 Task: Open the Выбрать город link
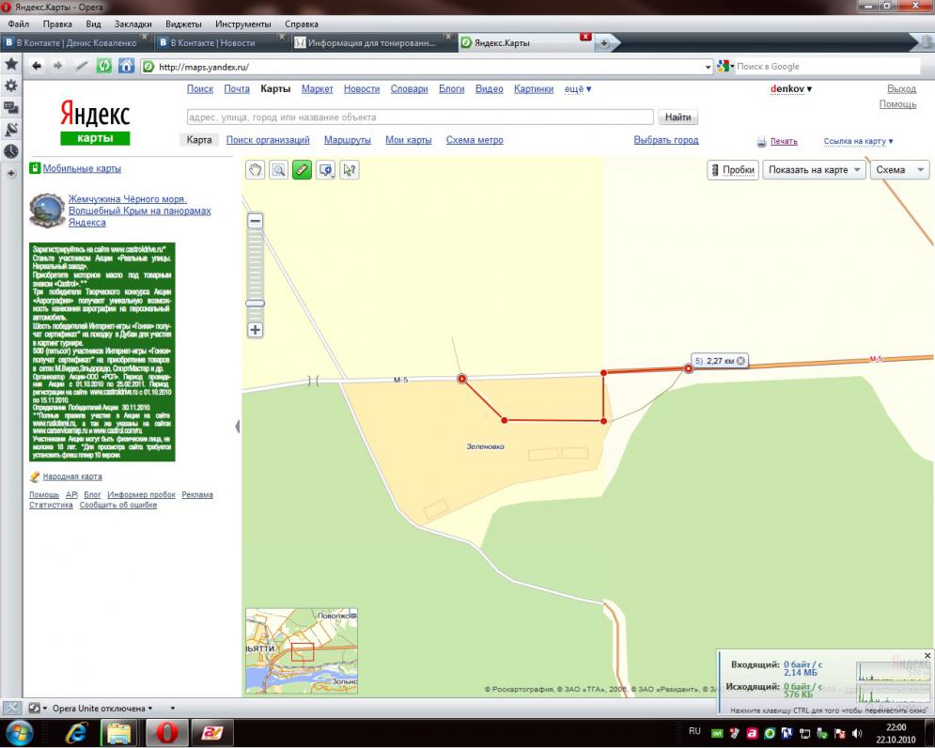[665, 140]
